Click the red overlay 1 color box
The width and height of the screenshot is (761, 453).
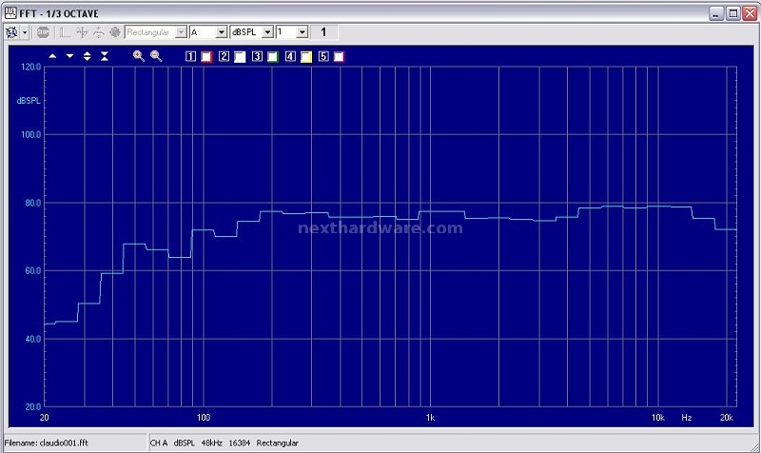click(206, 57)
